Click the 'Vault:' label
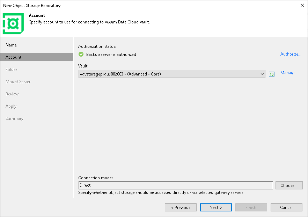 [x=83, y=66]
